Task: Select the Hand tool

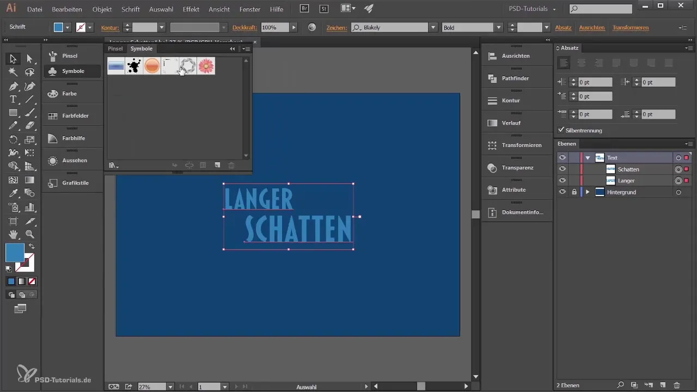Action: coord(13,234)
